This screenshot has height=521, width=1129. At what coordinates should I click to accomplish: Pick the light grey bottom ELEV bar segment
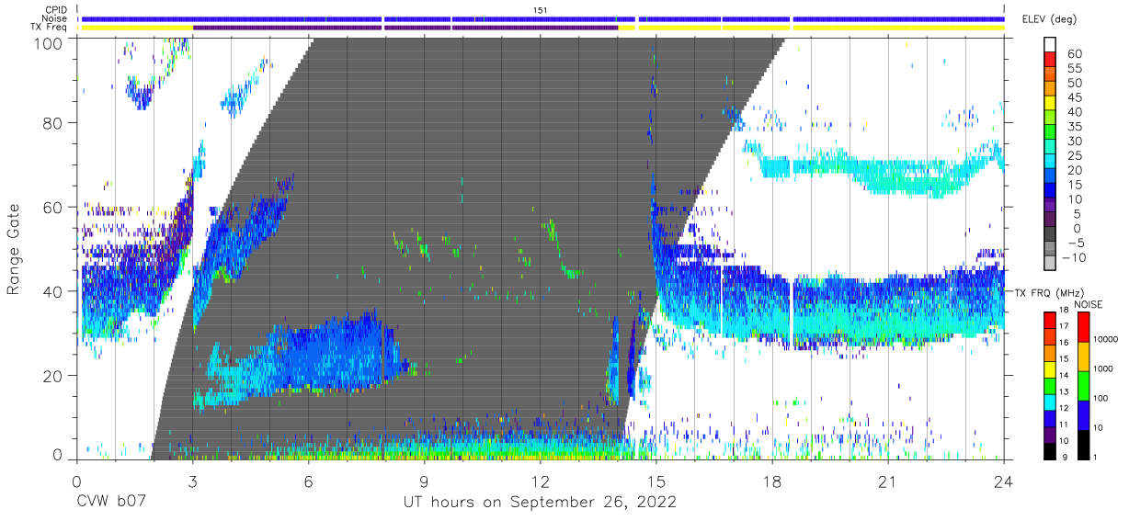(1050, 264)
